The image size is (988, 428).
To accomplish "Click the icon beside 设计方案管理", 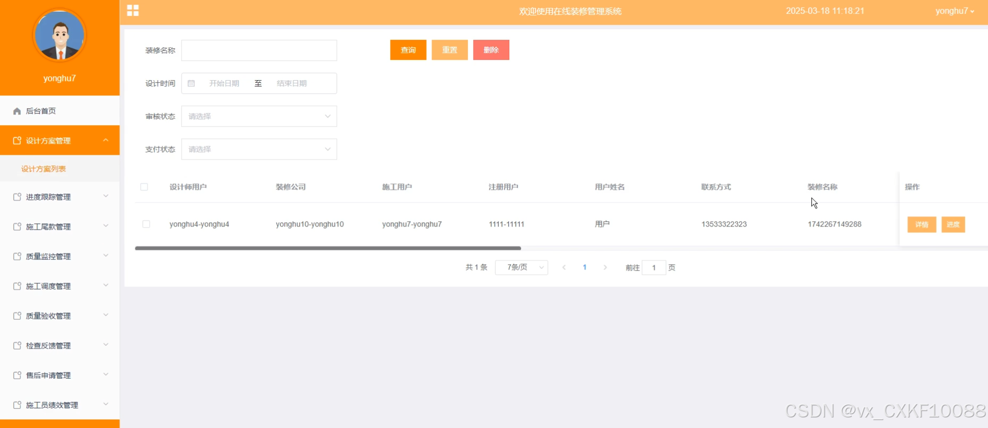I will click(x=17, y=141).
